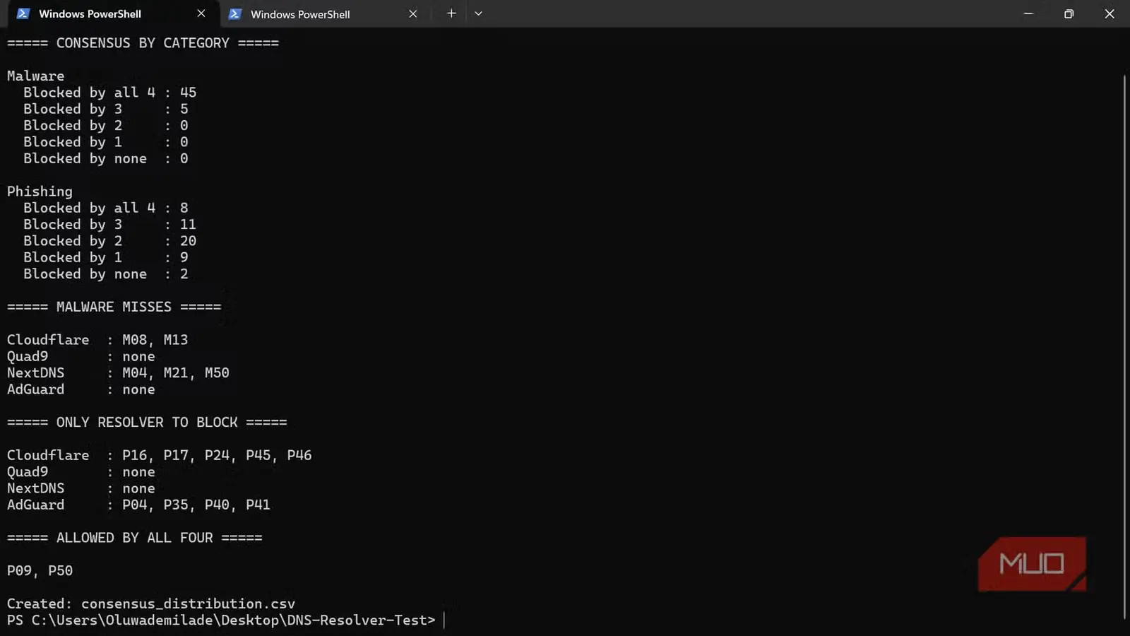Close the second PowerShell tab

click(413, 13)
